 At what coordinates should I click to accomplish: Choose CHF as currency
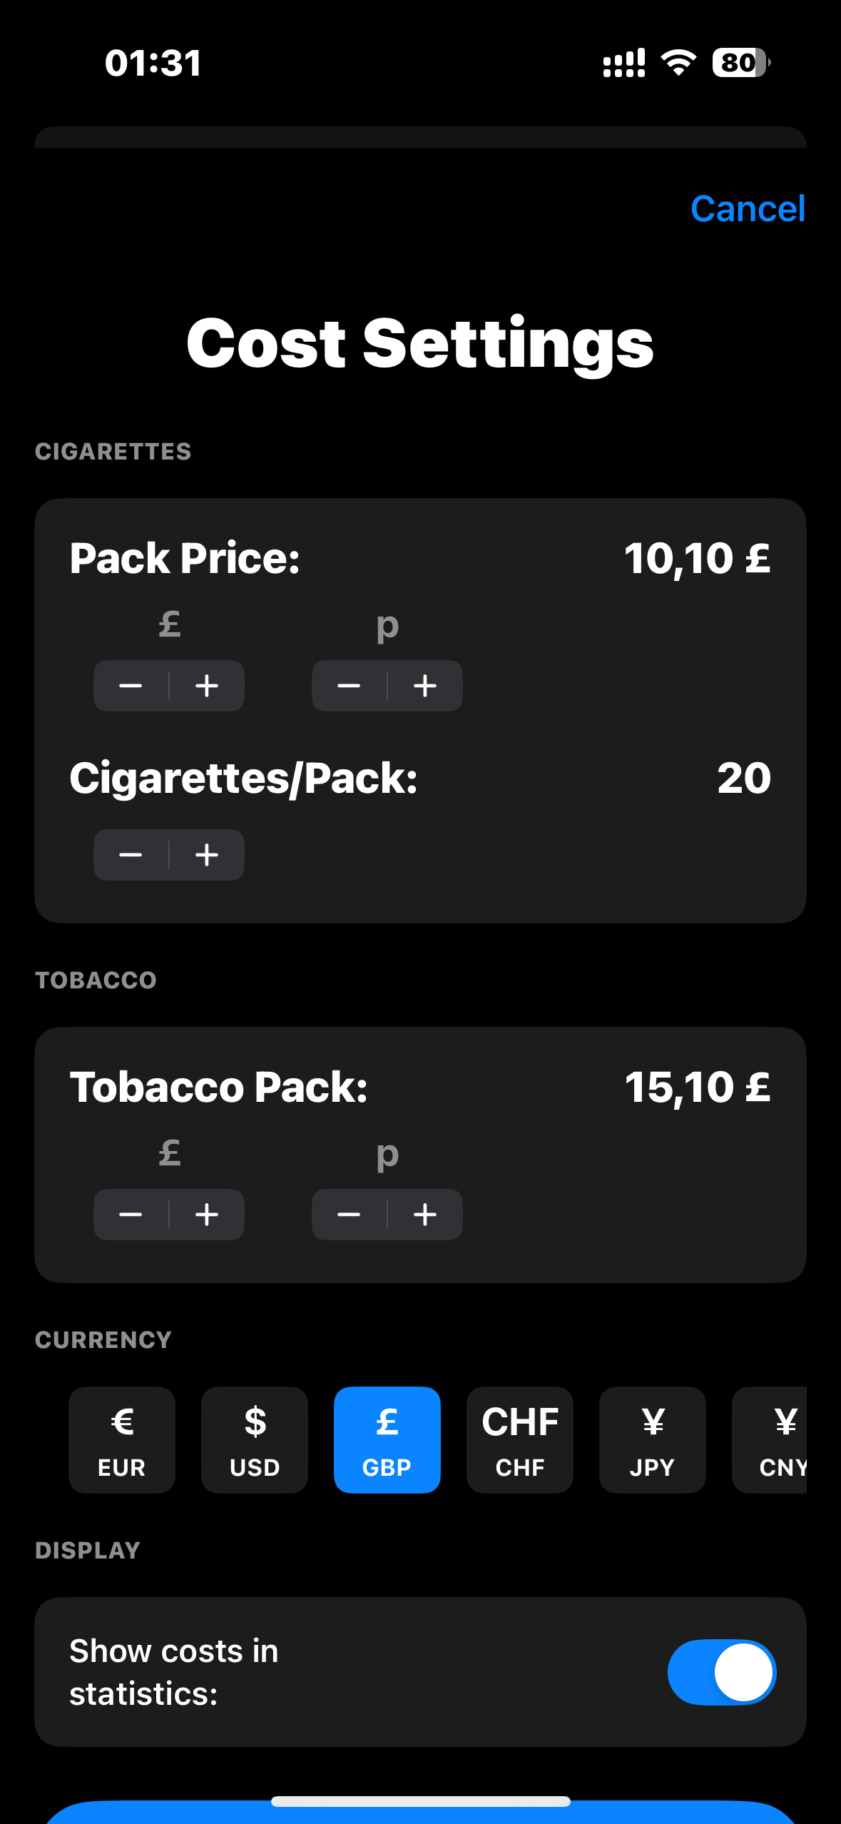click(x=520, y=1439)
